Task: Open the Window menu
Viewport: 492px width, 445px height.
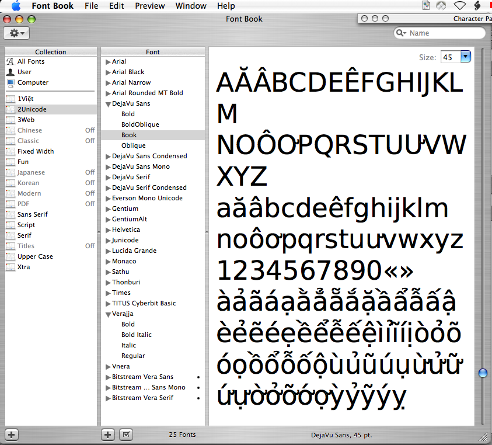Action: pyautogui.click(x=191, y=6)
